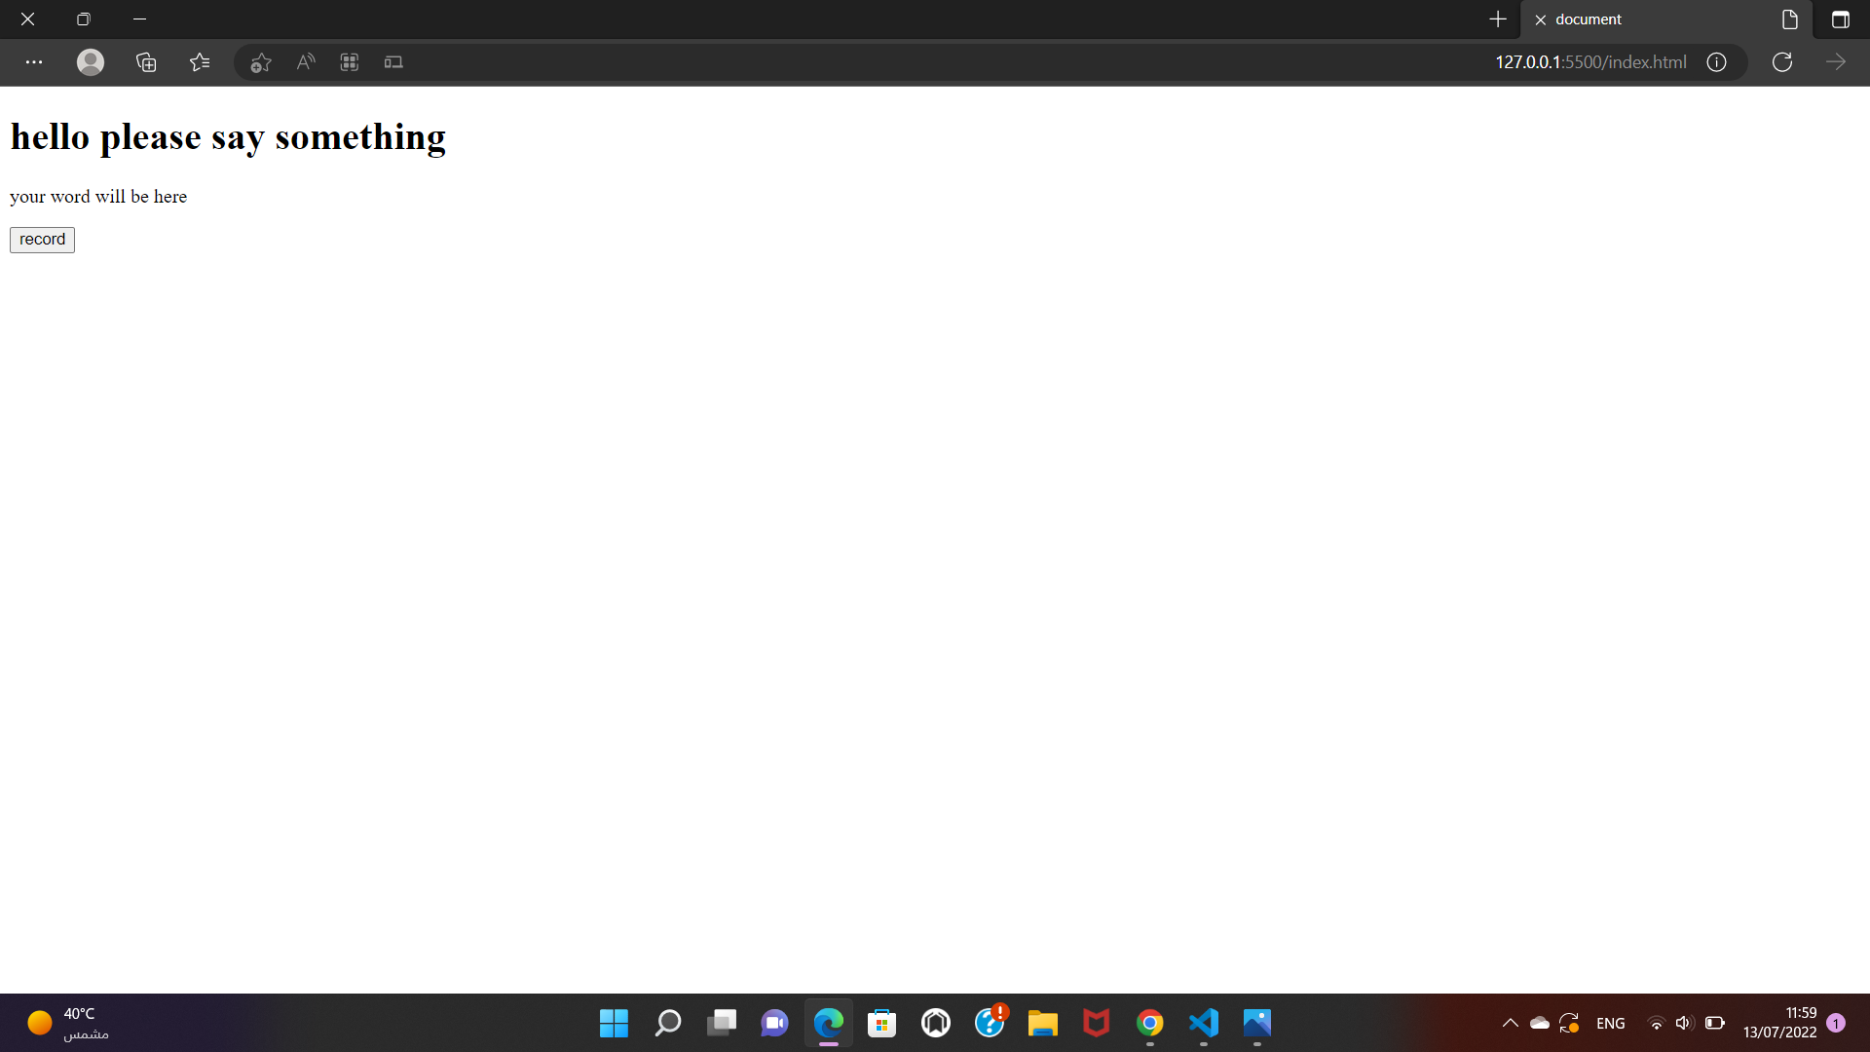Screen dimensions: 1870x1052
Task: Mute volume via the speaker icon
Action: click(1684, 1023)
